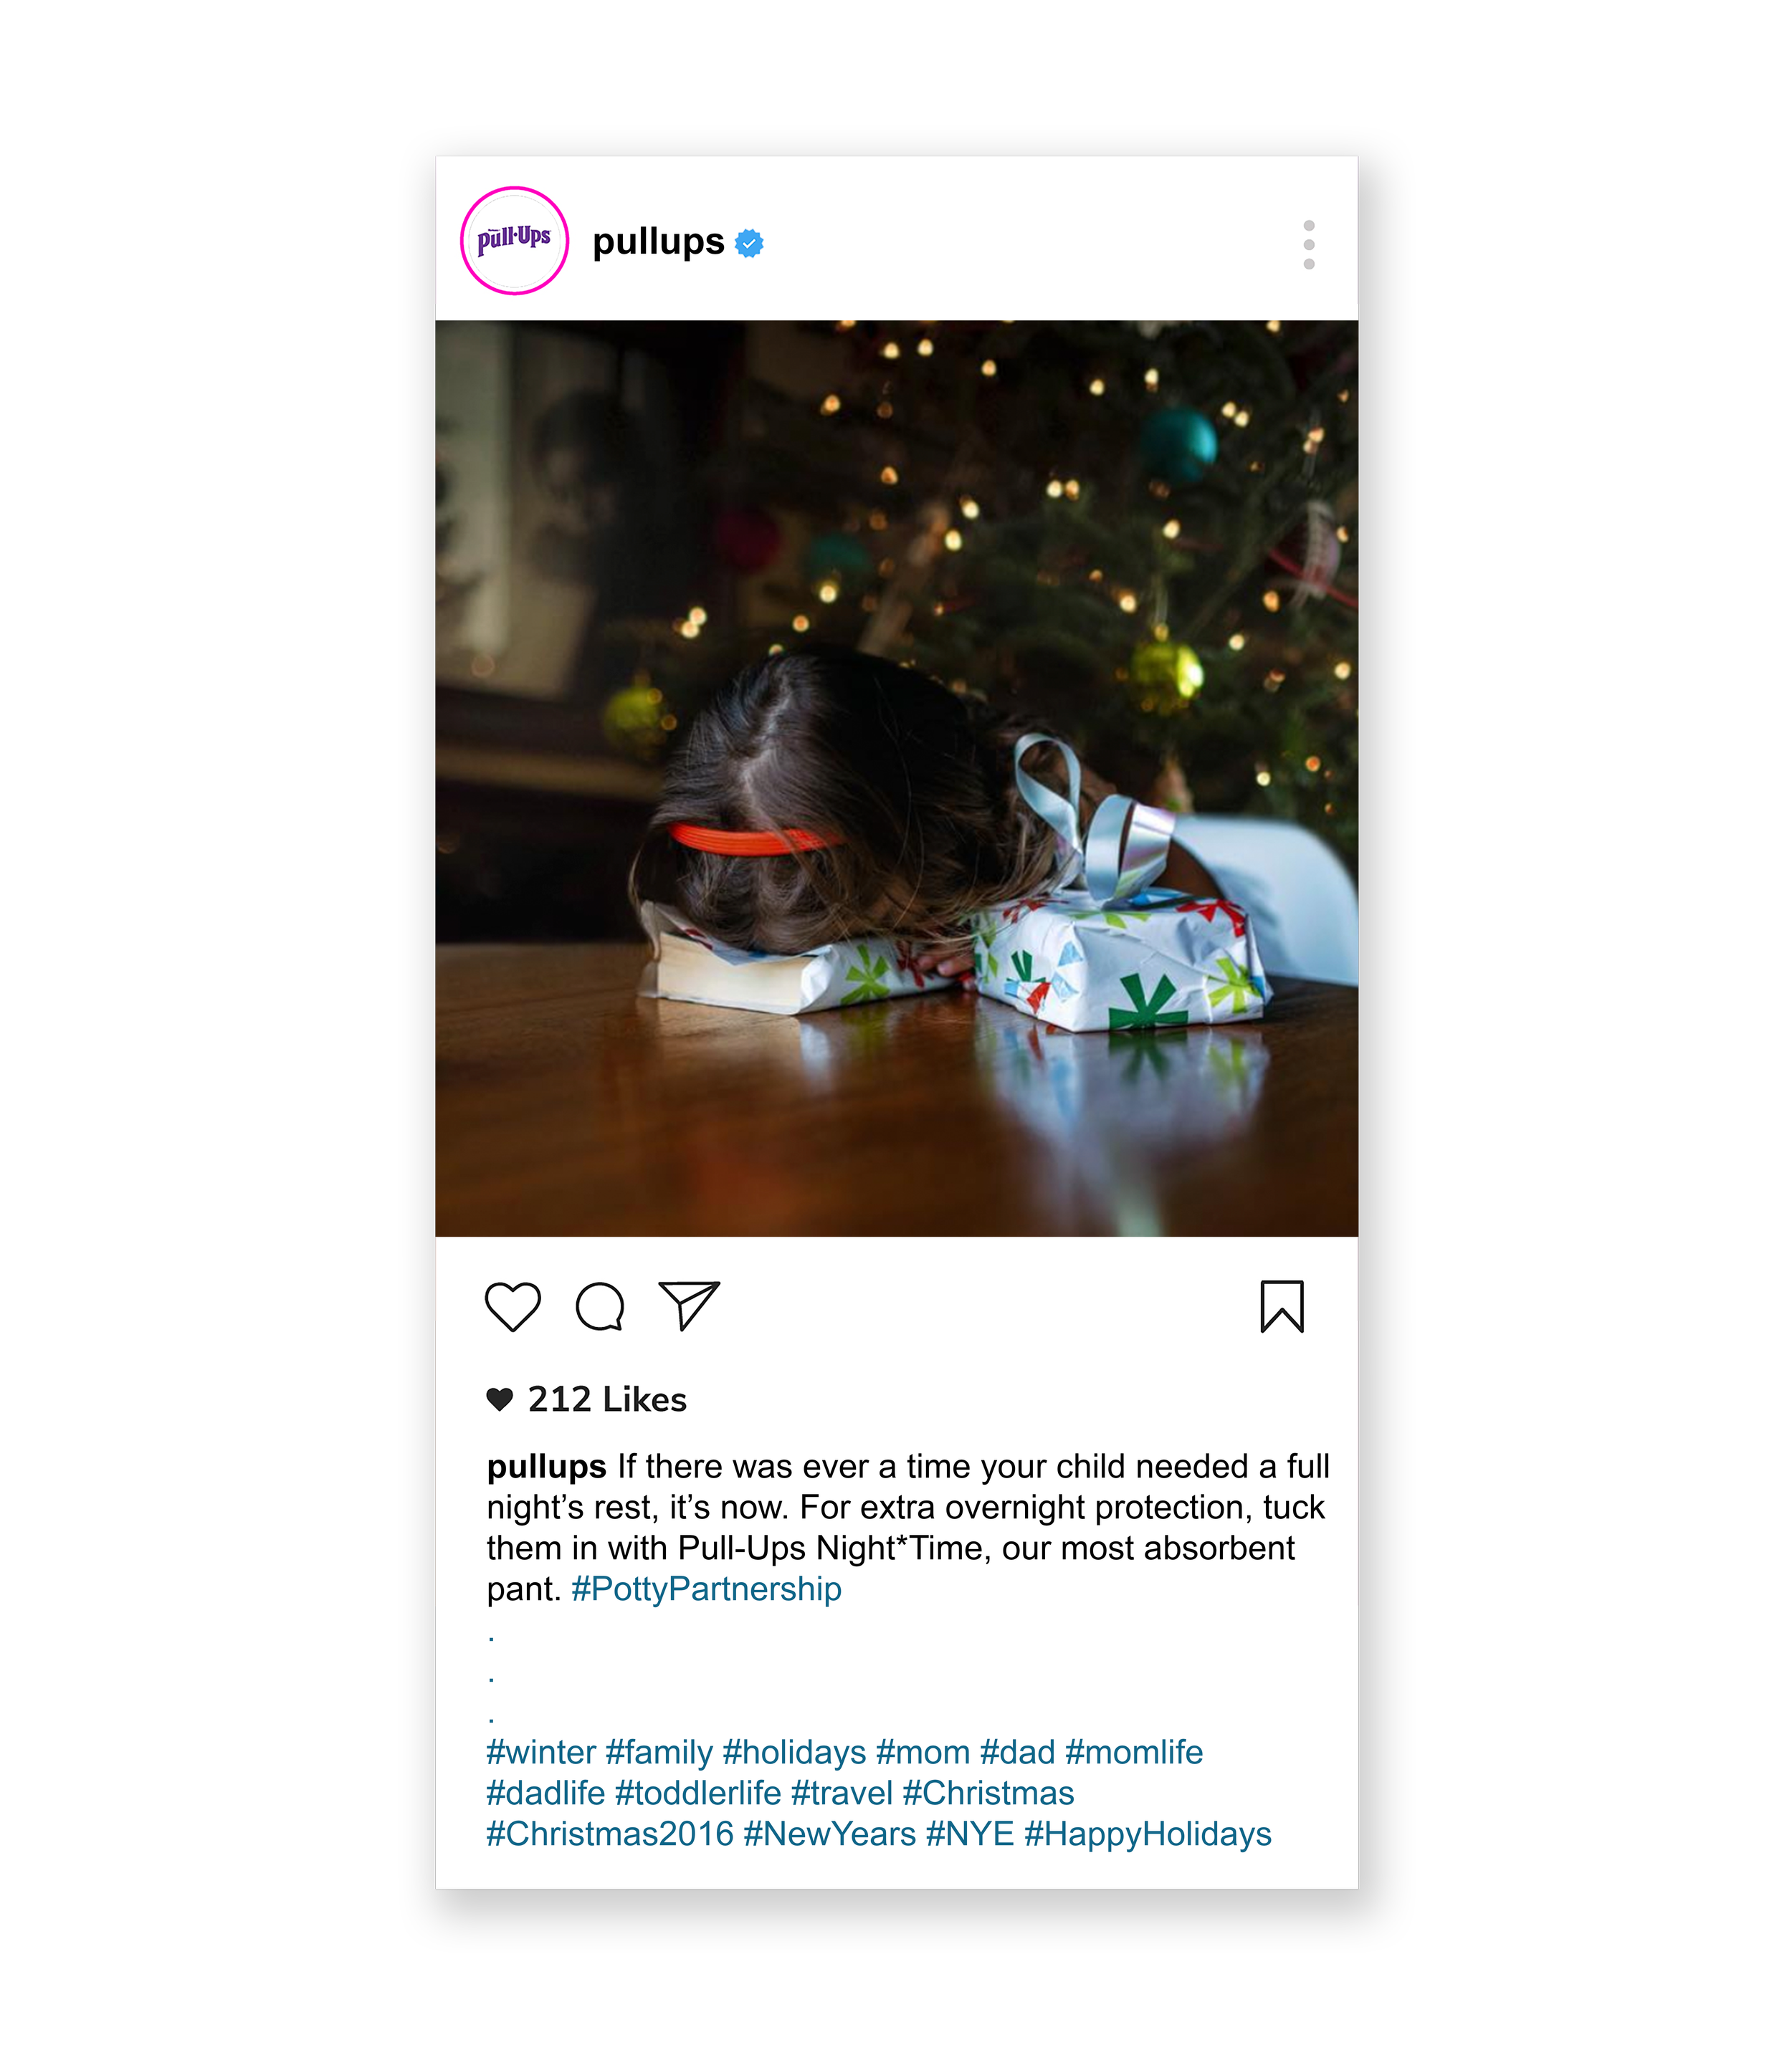Save the post with the bookmark icon
This screenshot has height=2045, width=1792.
tap(1282, 1306)
